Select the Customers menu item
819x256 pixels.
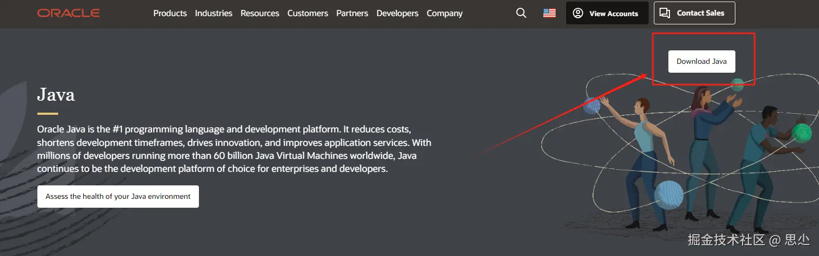307,13
